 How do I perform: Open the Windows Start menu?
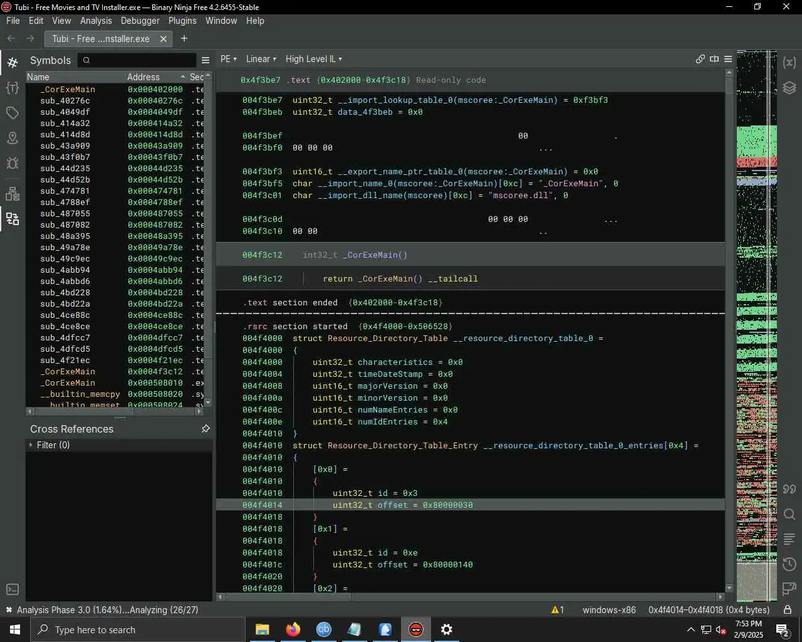tap(15, 629)
